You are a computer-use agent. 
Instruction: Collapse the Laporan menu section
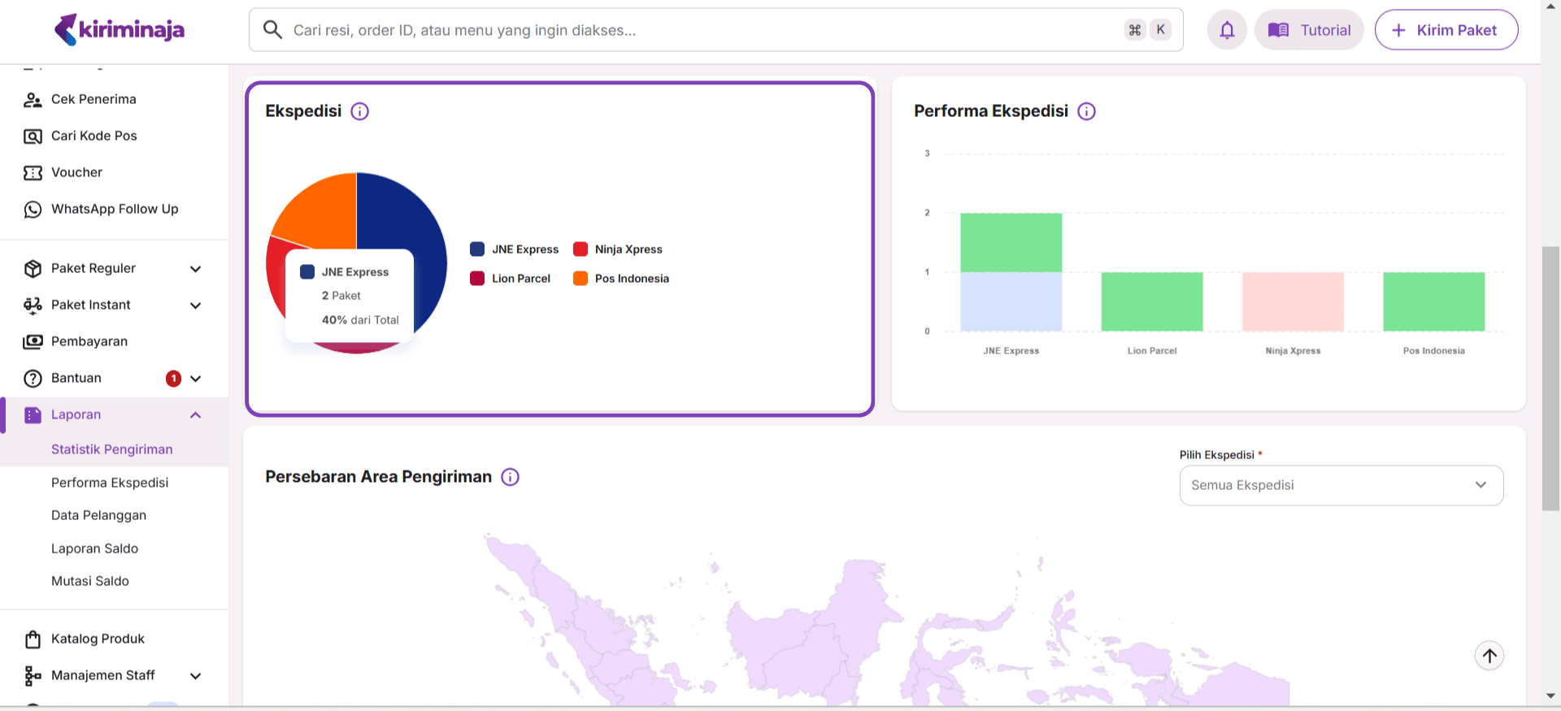click(195, 415)
